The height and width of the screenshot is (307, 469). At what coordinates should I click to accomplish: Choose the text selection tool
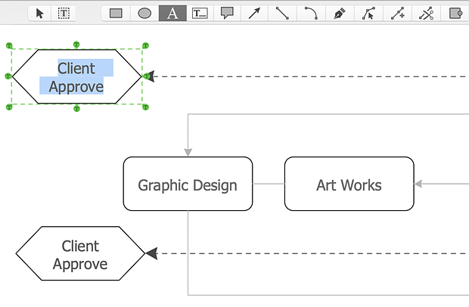pyautogui.click(x=64, y=13)
